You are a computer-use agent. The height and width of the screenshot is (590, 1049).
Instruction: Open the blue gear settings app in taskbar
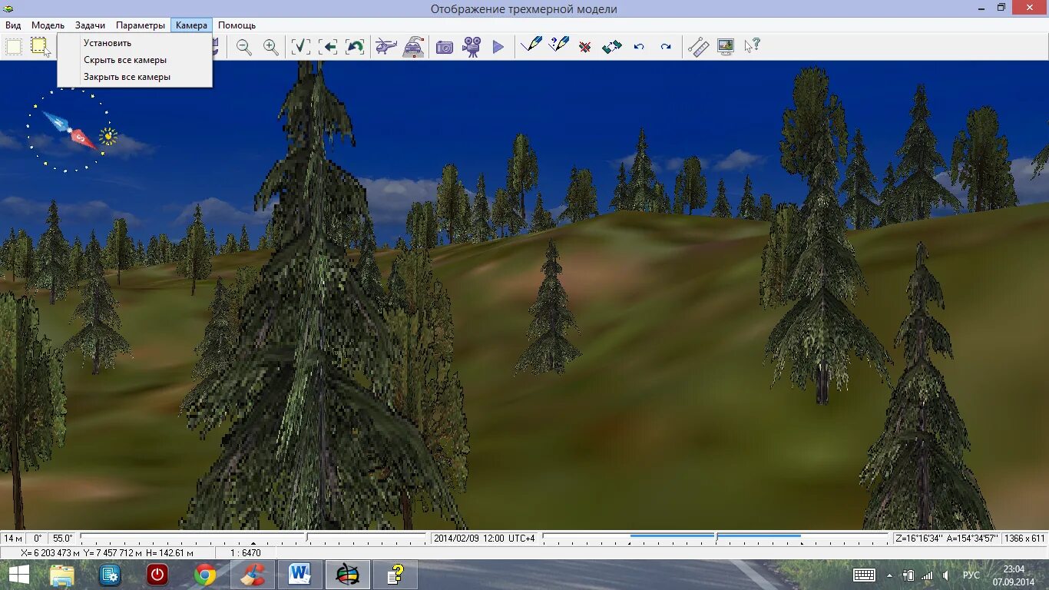click(x=110, y=575)
